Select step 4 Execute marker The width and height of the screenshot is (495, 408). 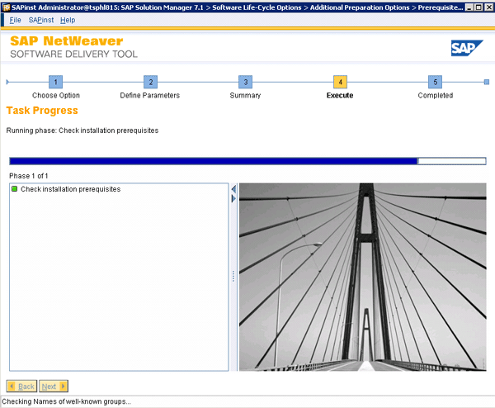point(340,82)
